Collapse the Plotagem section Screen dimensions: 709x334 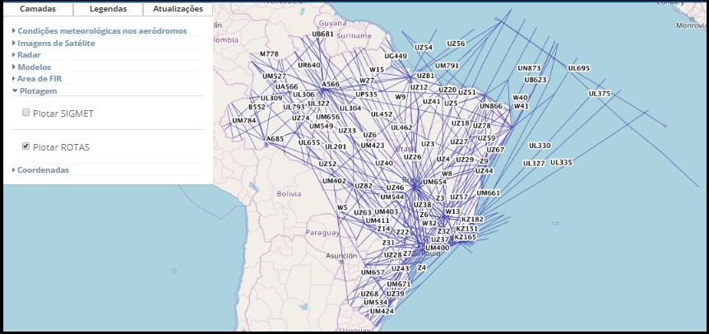[38, 90]
